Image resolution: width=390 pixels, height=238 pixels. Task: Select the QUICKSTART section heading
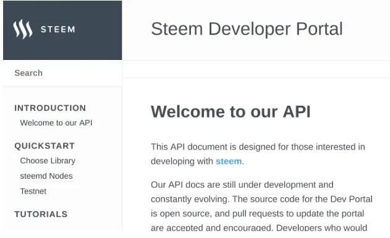point(45,146)
